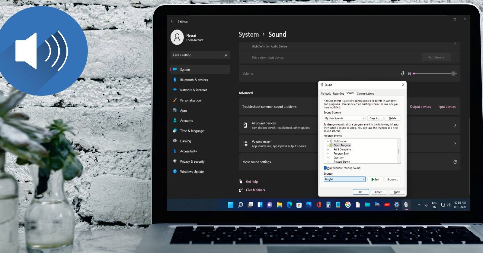This screenshot has width=483, height=253.
Task: Click the speaker volume tray icon
Action: [x=448, y=205]
